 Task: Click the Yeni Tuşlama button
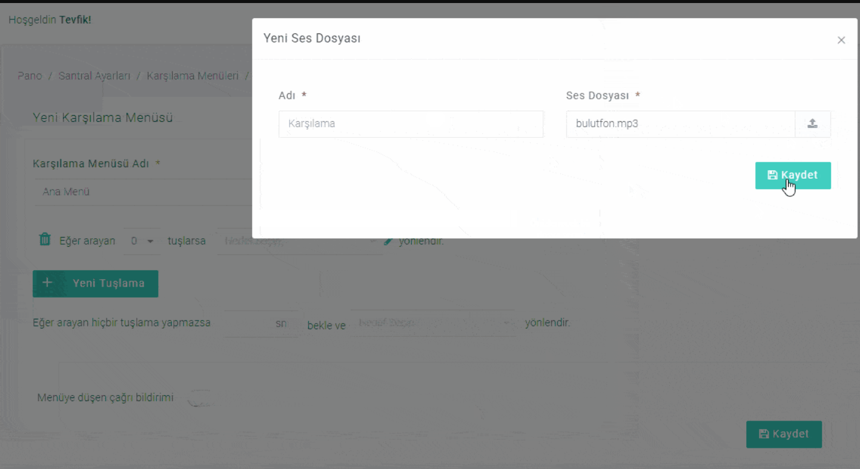coord(95,283)
